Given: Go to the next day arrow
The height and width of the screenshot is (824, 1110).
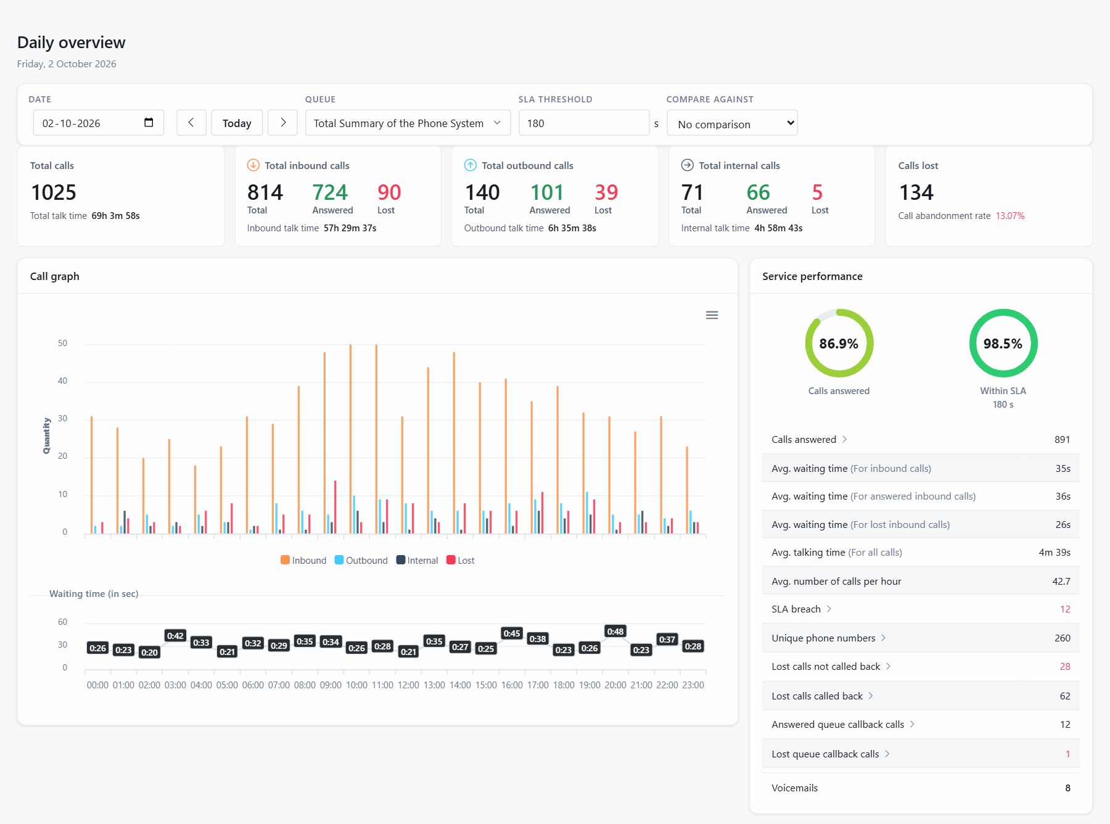Looking at the screenshot, I should [283, 123].
